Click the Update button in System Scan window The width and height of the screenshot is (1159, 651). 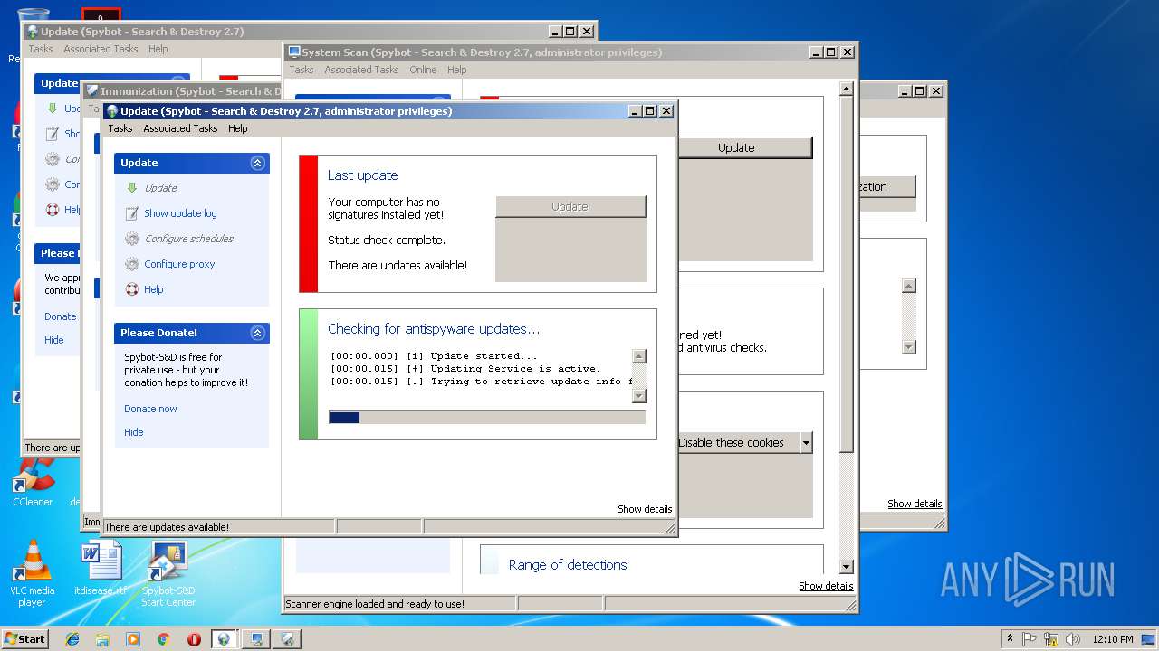pyautogui.click(x=744, y=147)
